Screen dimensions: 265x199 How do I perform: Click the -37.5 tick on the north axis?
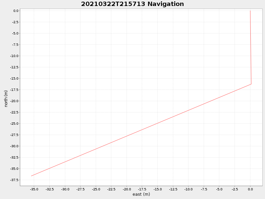pos(14,180)
